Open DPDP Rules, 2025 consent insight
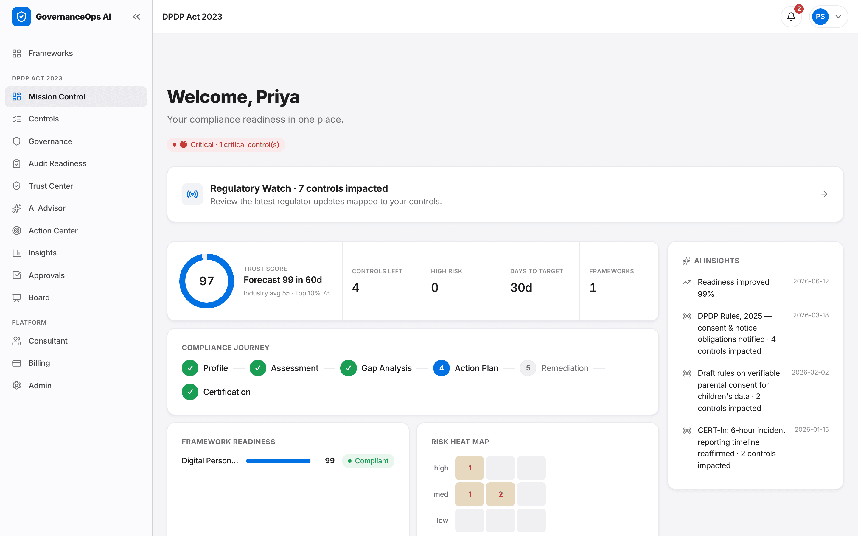Screen dimensions: 858x536 tap(756, 334)
